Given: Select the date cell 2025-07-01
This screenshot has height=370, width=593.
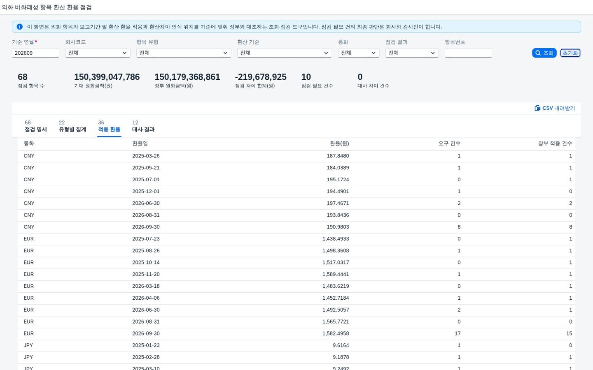Looking at the screenshot, I should click(146, 180).
